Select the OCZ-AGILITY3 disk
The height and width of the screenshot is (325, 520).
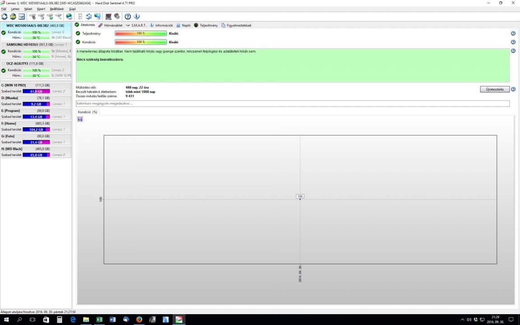[36, 70]
